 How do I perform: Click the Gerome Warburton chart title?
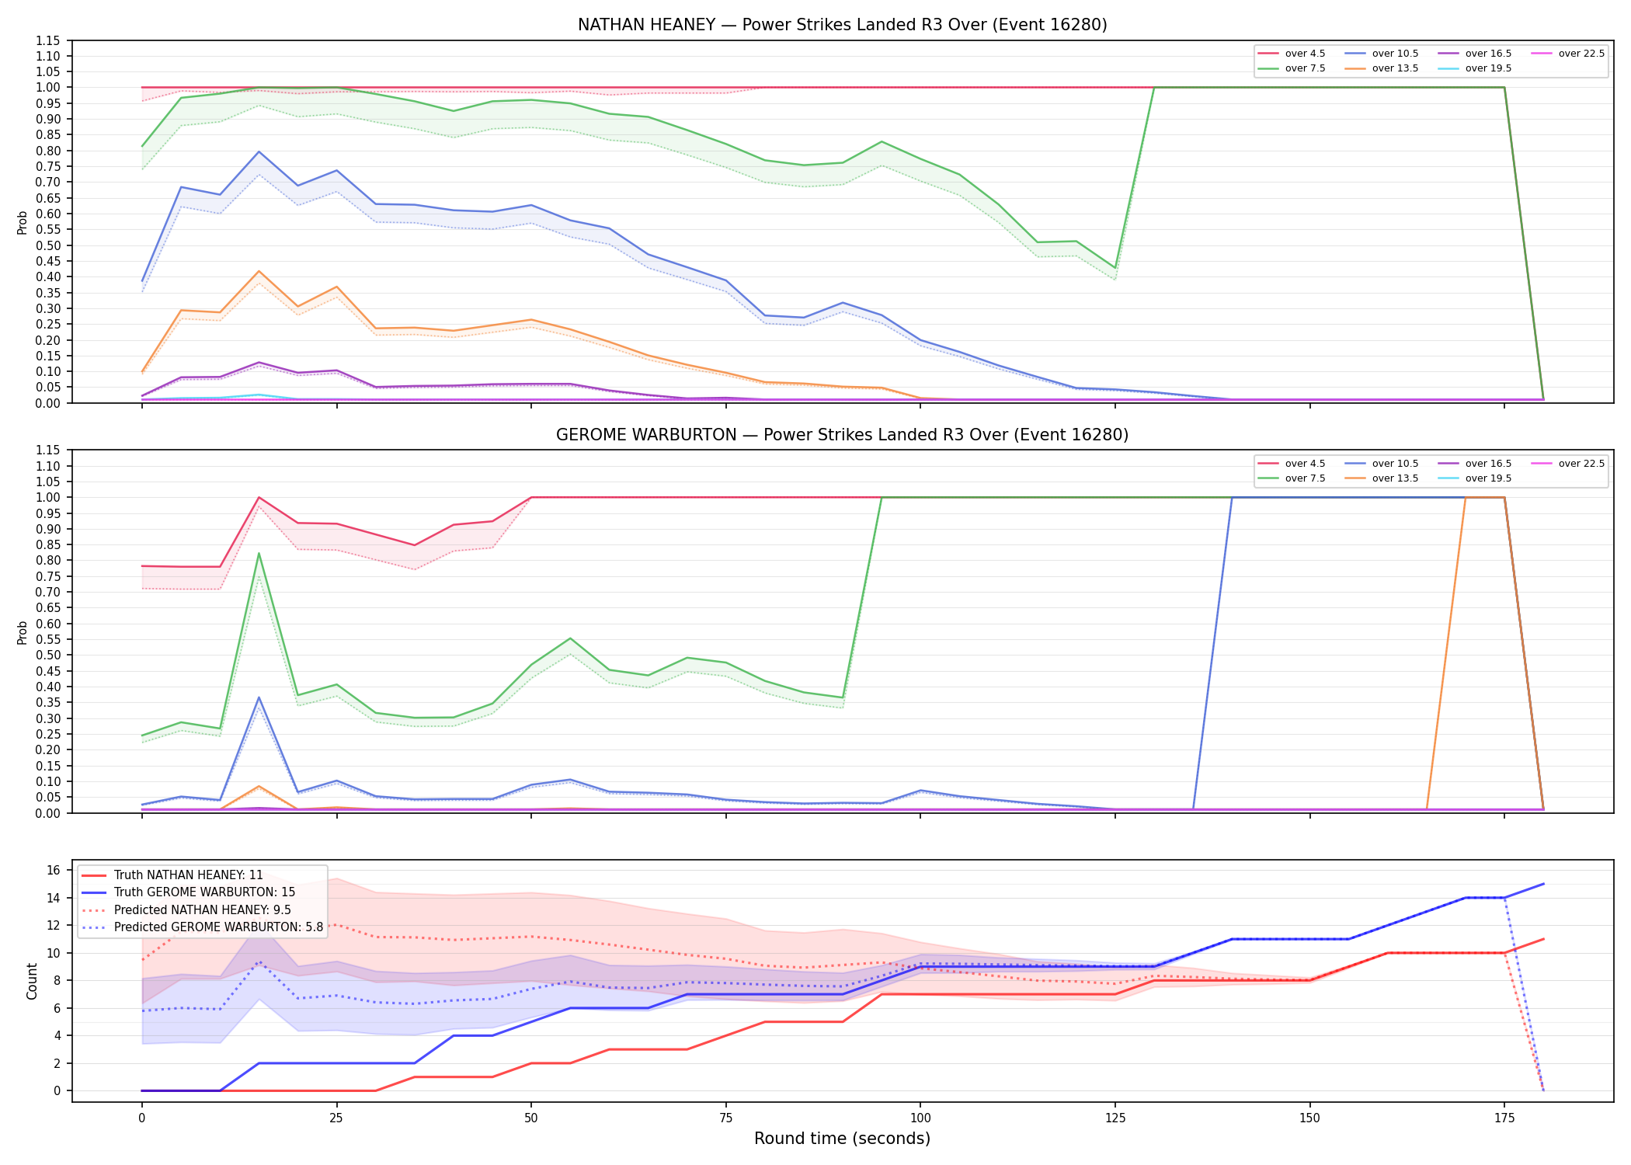point(842,435)
